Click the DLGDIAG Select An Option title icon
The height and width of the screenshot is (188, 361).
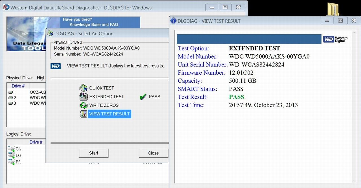(x=50, y=33)
